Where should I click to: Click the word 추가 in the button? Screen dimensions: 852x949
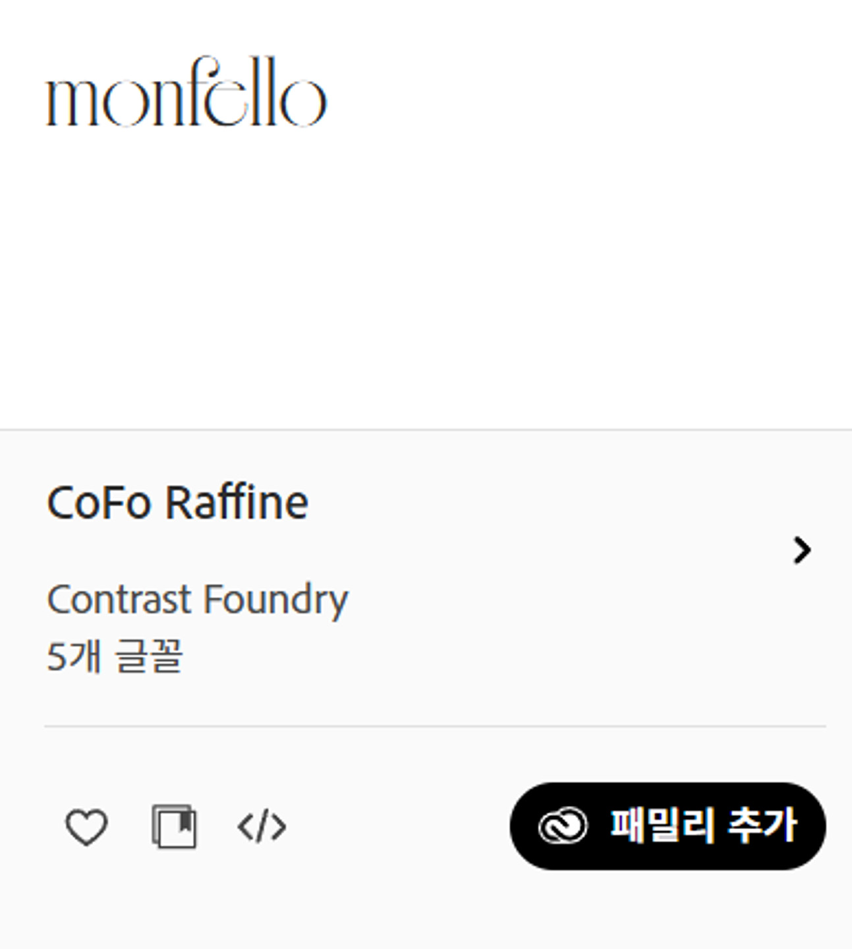(762, 825)
